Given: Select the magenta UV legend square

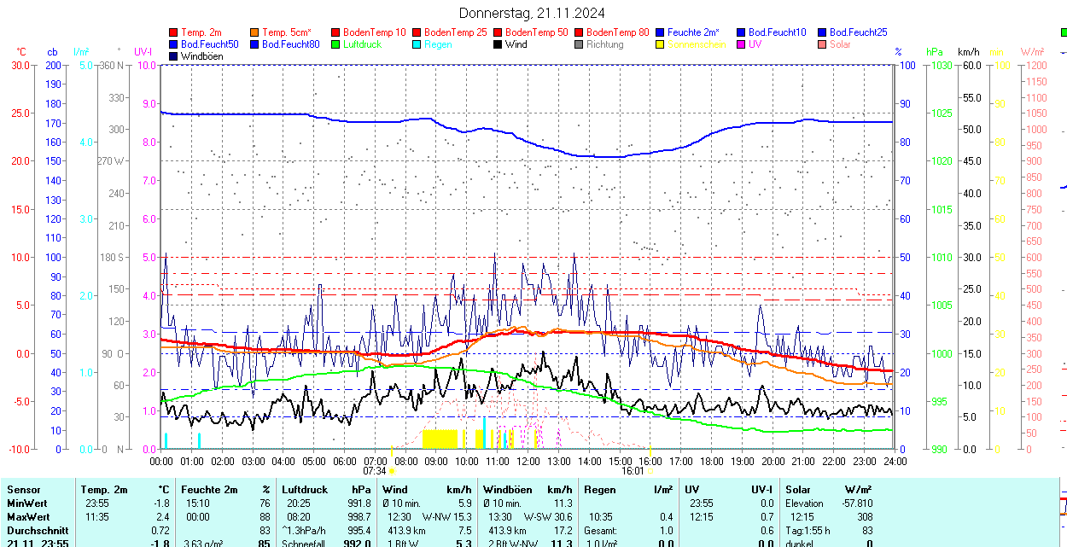Looking at the screenshot, I should 741,44.
